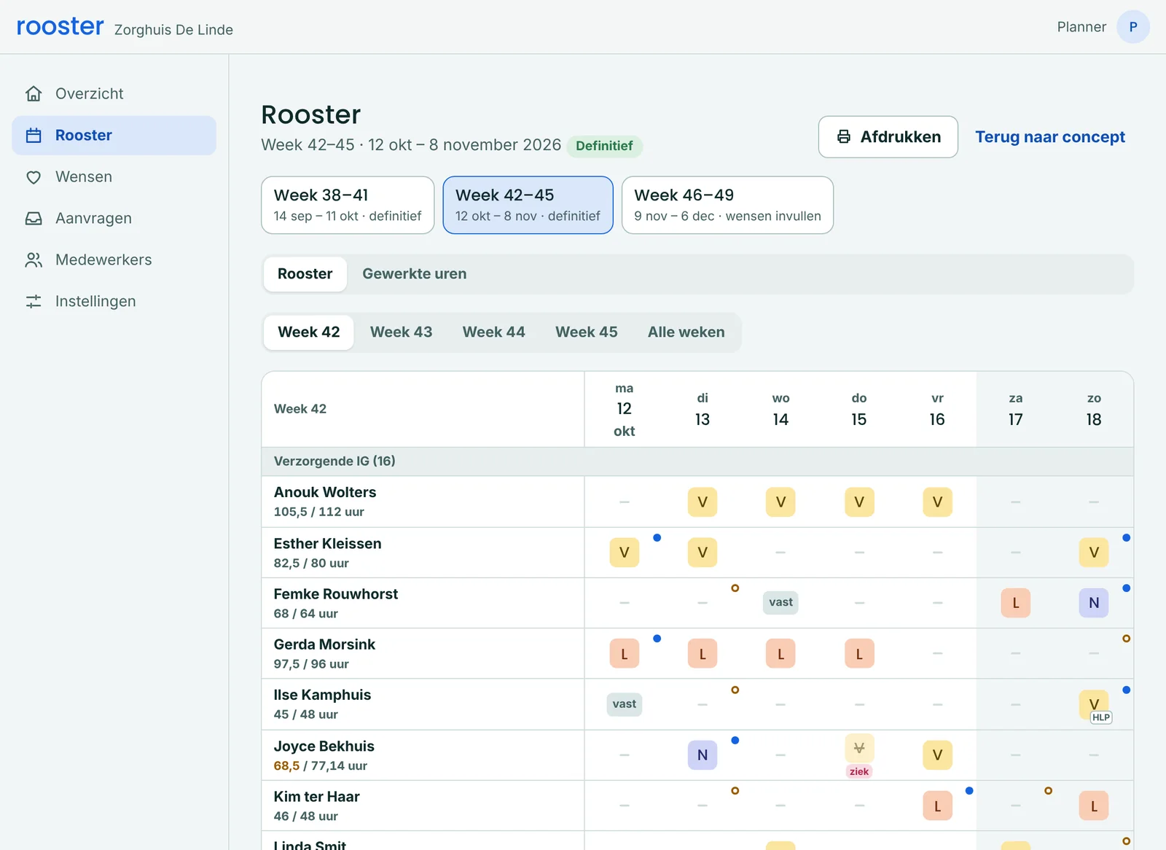The height and width of the screenshot is (850, 1166).
Task: Open Medewerkers in the sidebar
Action: click(x=114, y=260)
